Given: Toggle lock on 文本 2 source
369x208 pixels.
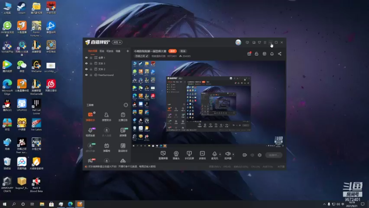Looking at the screenshot, I should pos(91,69).
